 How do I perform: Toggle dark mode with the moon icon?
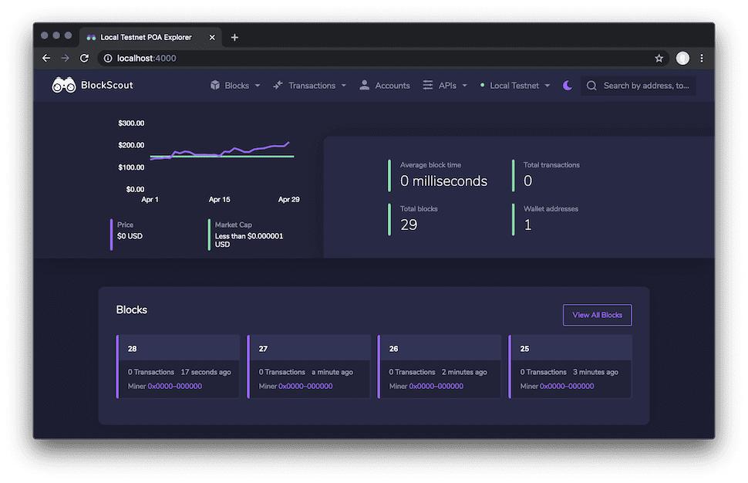(x=568, y=86)
